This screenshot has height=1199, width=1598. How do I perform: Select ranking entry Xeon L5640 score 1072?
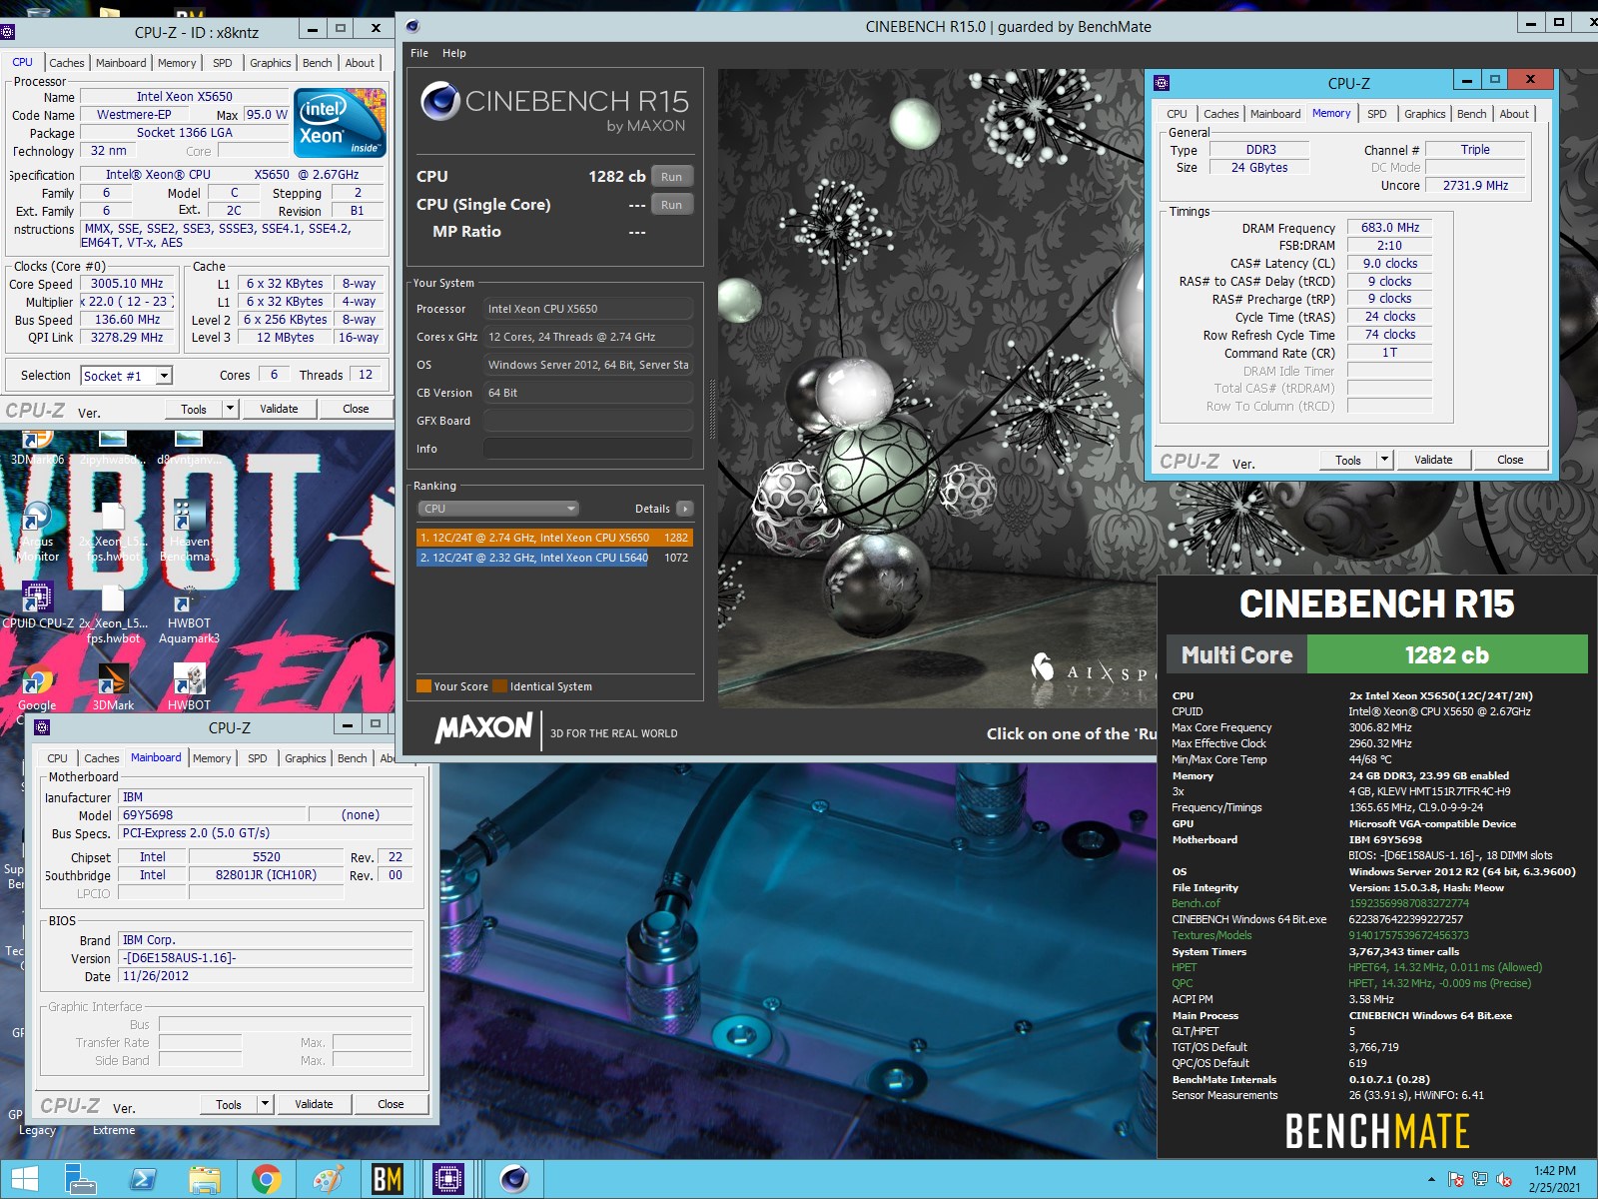[x=554, y=558]
